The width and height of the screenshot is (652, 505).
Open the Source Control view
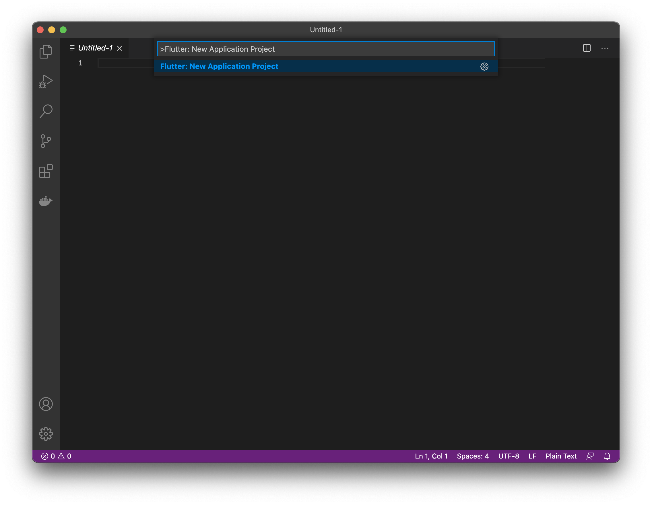[46, 141]
